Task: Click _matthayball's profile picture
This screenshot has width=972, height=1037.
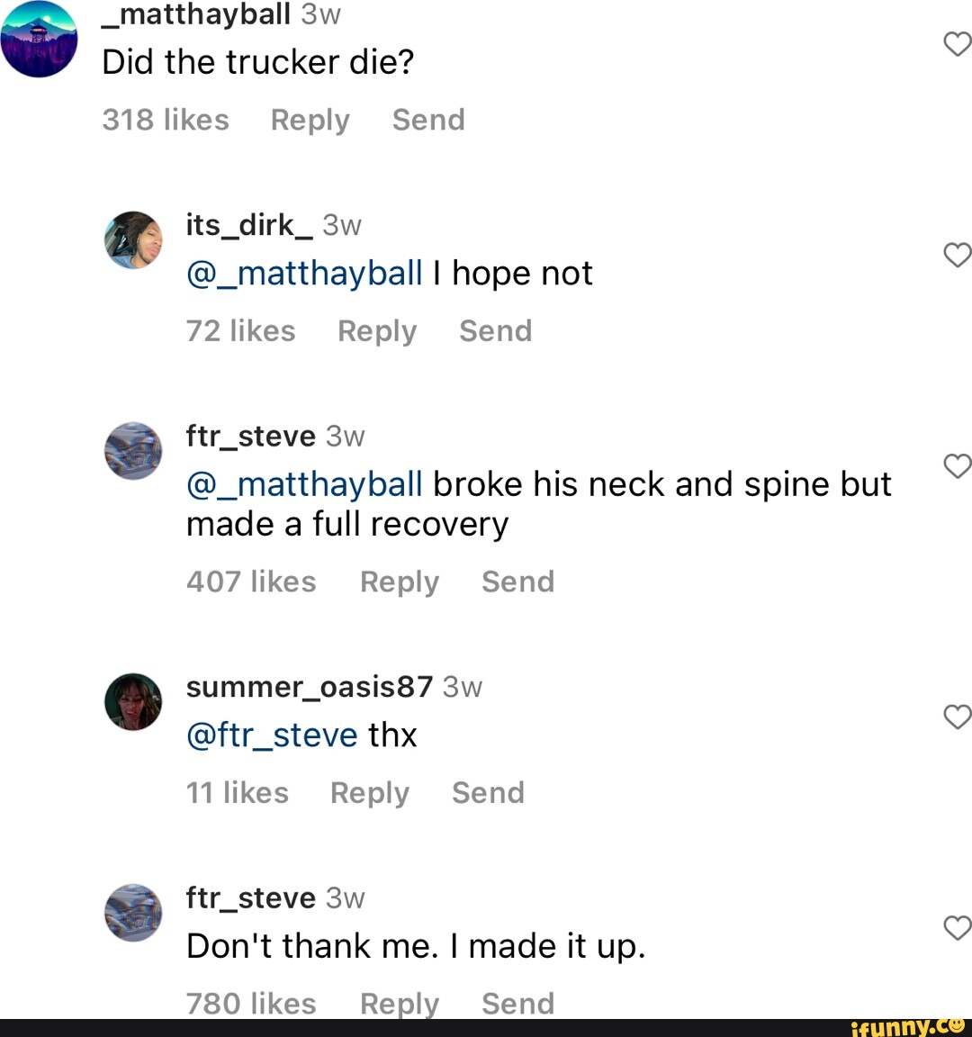Action: coord(39,38)
